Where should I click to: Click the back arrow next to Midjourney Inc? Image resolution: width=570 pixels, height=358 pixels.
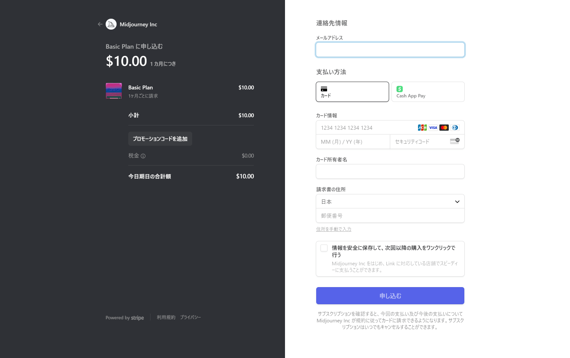100,24
